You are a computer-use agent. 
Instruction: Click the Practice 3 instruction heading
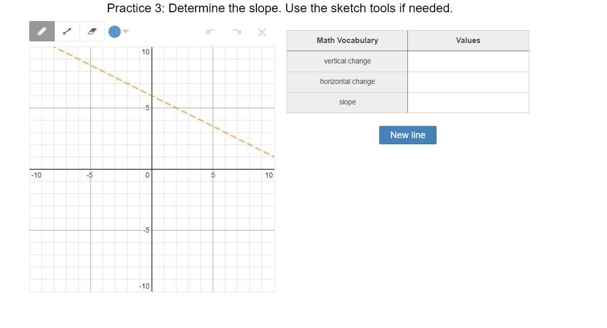pyautogui.click(x=279, y=8)
